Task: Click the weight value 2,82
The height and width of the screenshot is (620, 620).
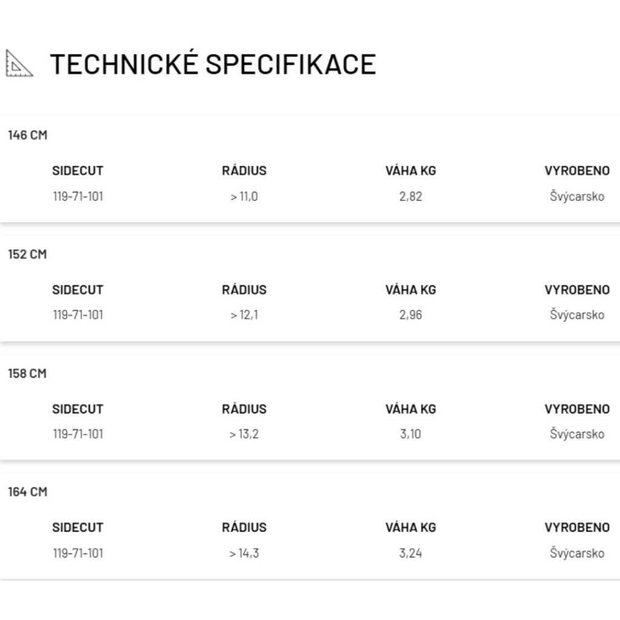Action: pos(411,196)
